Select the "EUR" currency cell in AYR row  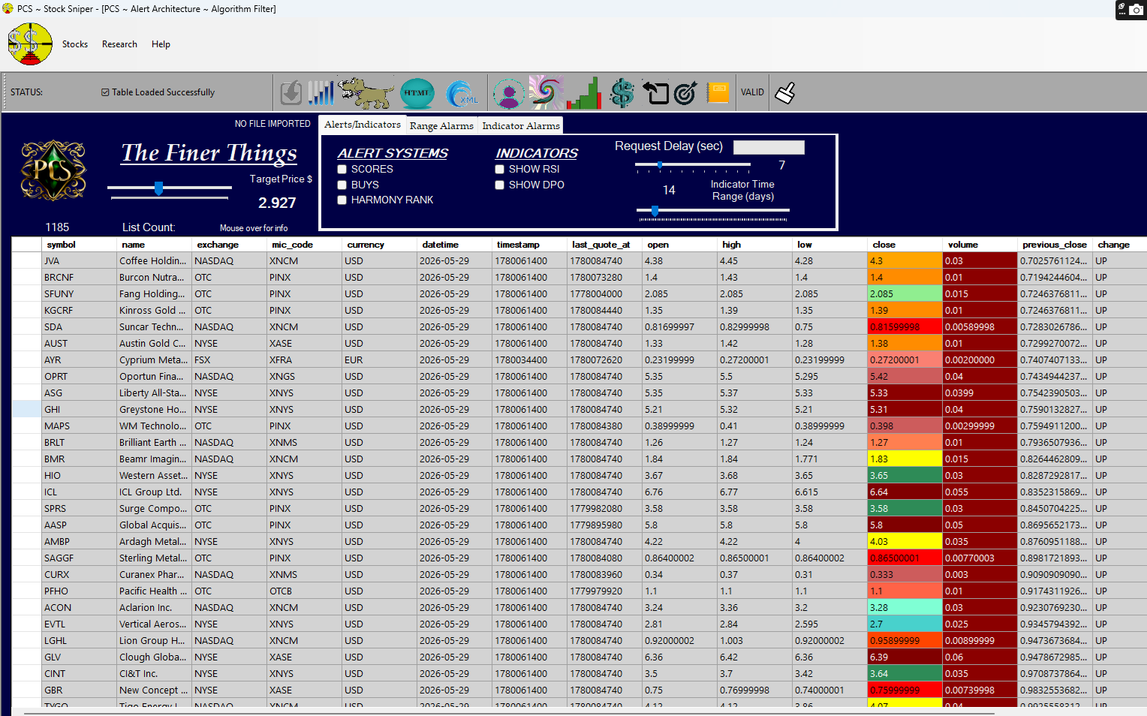click(380, 360)
